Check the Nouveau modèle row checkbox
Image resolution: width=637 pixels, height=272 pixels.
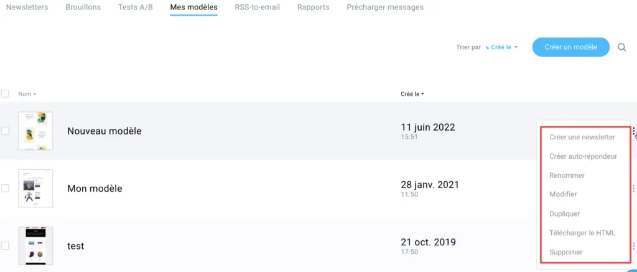(5, 131)
